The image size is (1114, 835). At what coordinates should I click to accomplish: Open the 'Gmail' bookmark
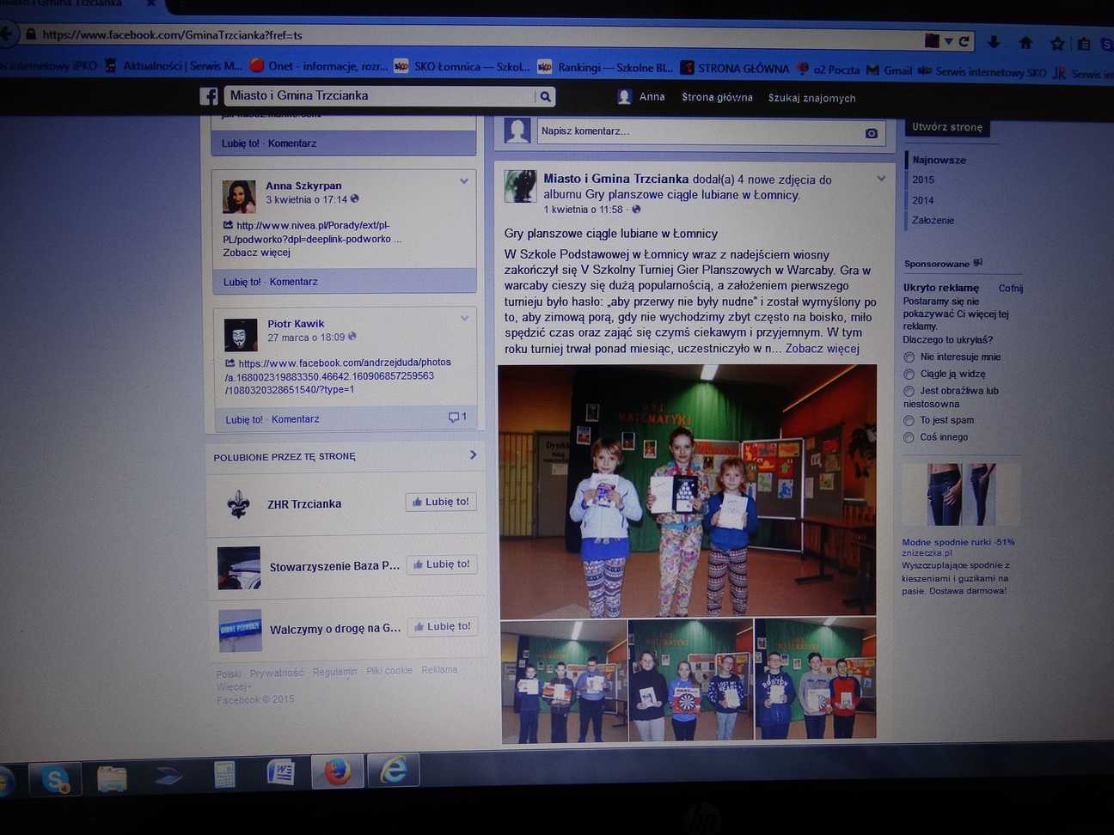pos(890,70)
